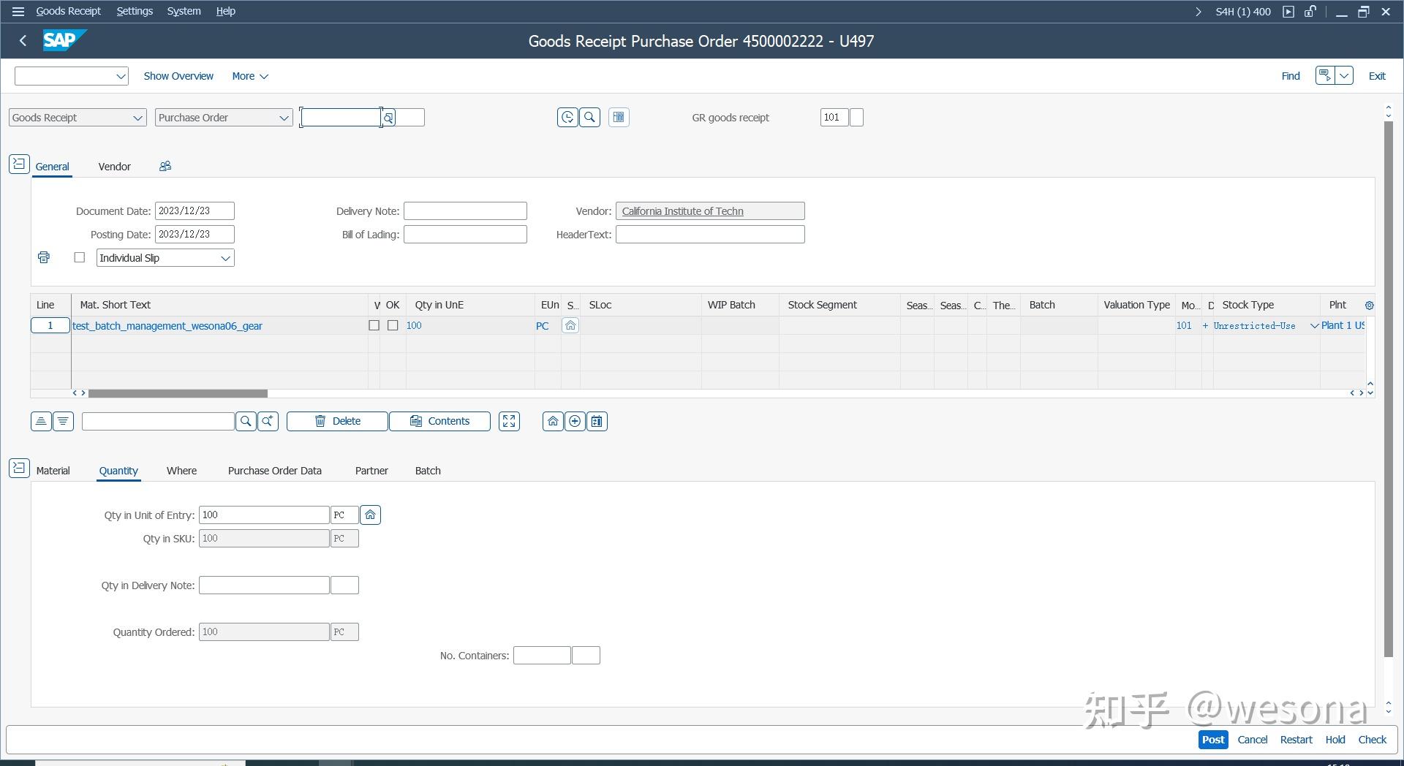
Task: Open the Purchase Order reference dropdown
Action: click(x=284, y=117)
